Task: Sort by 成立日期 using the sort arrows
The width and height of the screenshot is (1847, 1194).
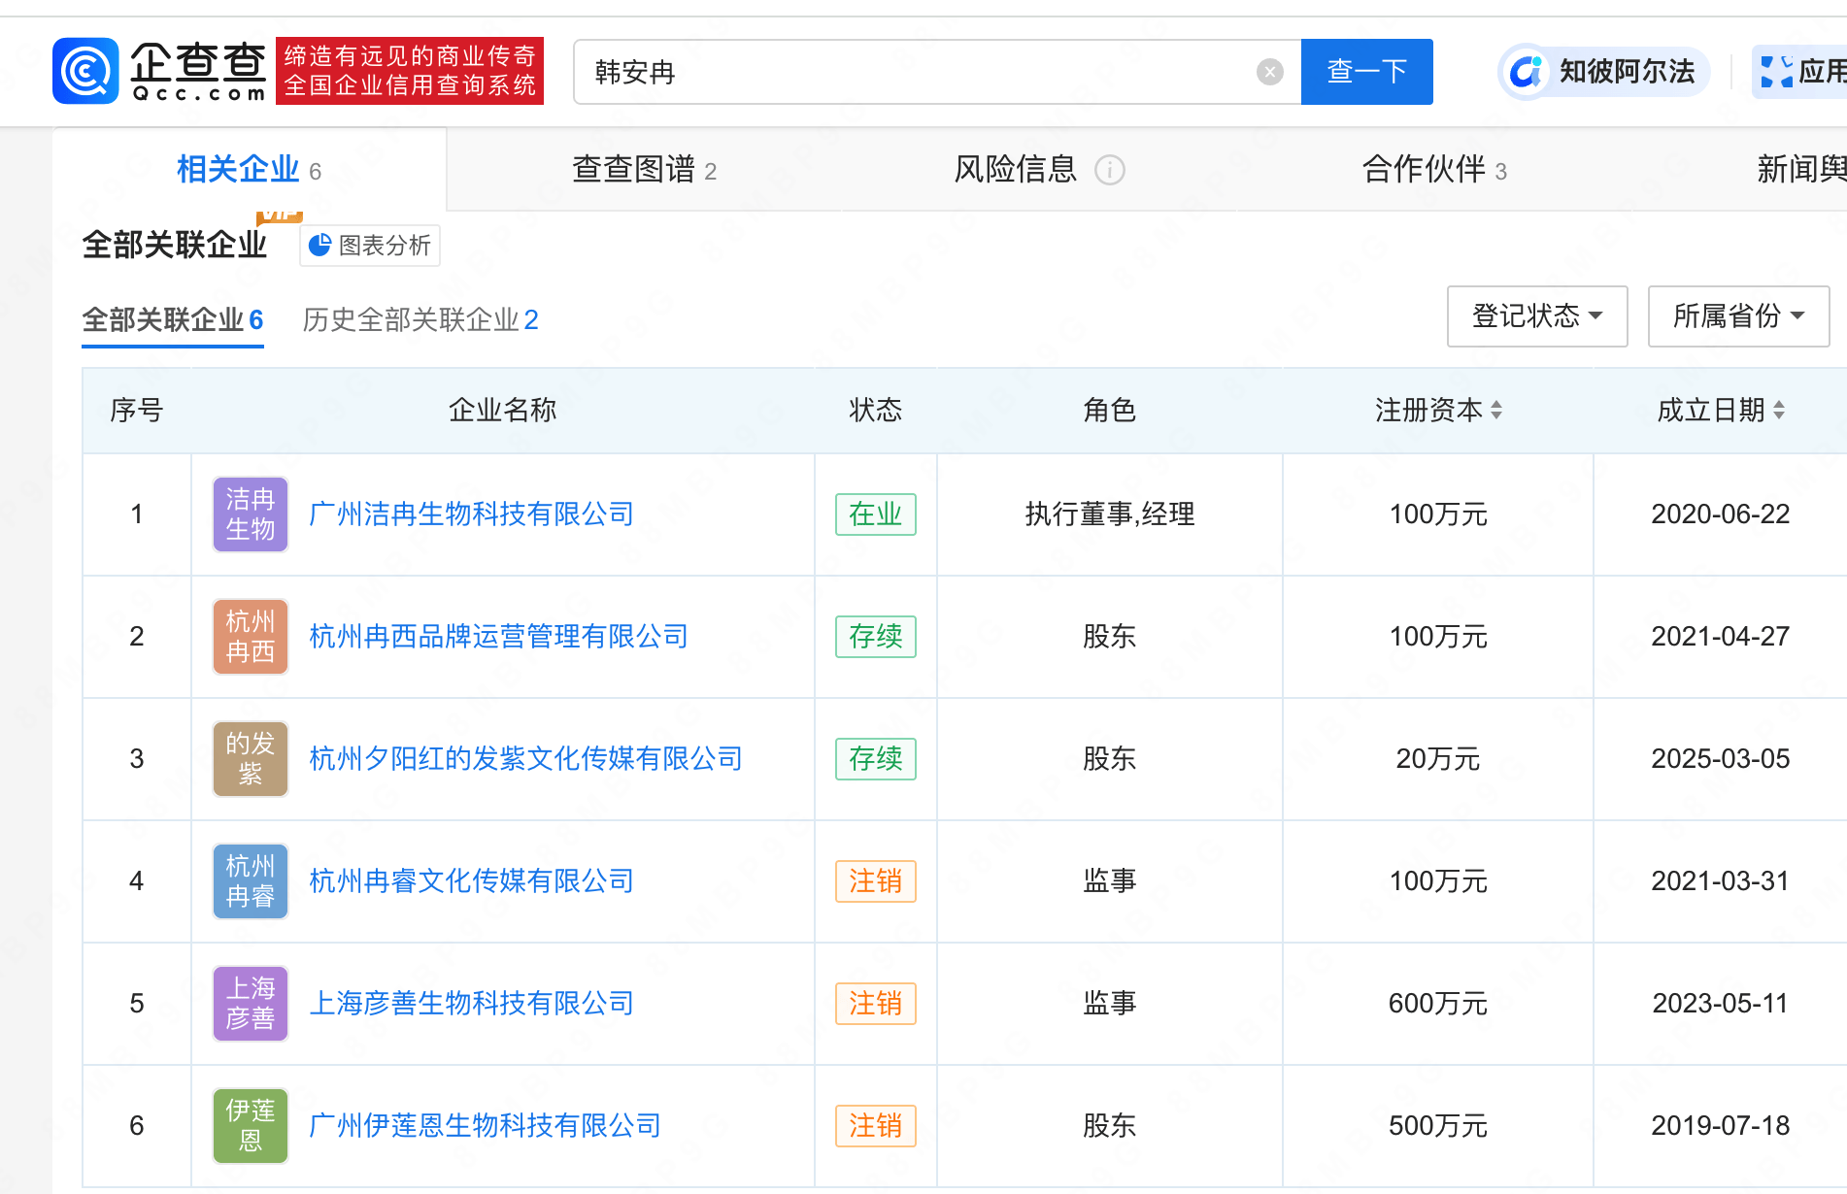Action: [1779, 411]
